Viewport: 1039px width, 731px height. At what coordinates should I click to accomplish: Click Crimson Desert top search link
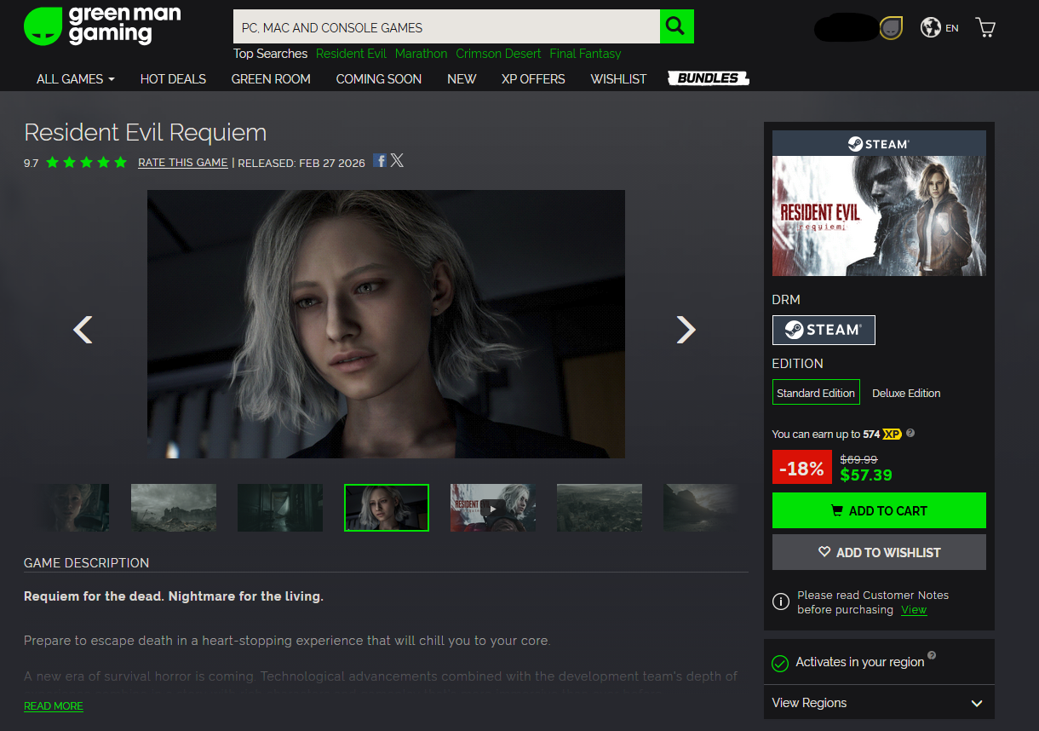[x=498, y=54]
